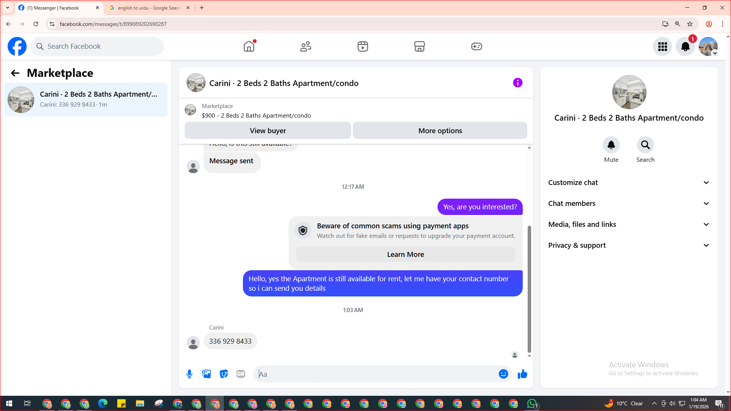731x411 pixels.
Task: Click Learn More about payment scams
Action: tap(405, 254)
